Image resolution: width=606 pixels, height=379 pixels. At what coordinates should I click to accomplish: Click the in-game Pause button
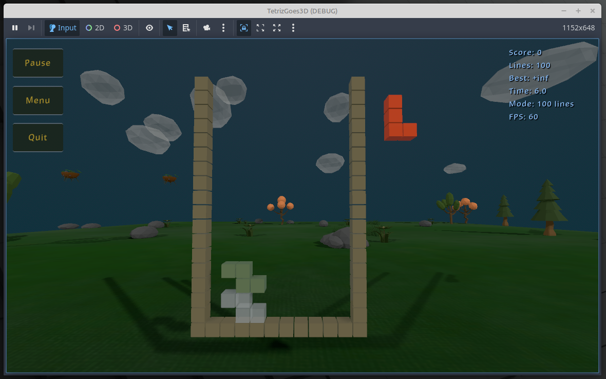(x=38, y=63)
